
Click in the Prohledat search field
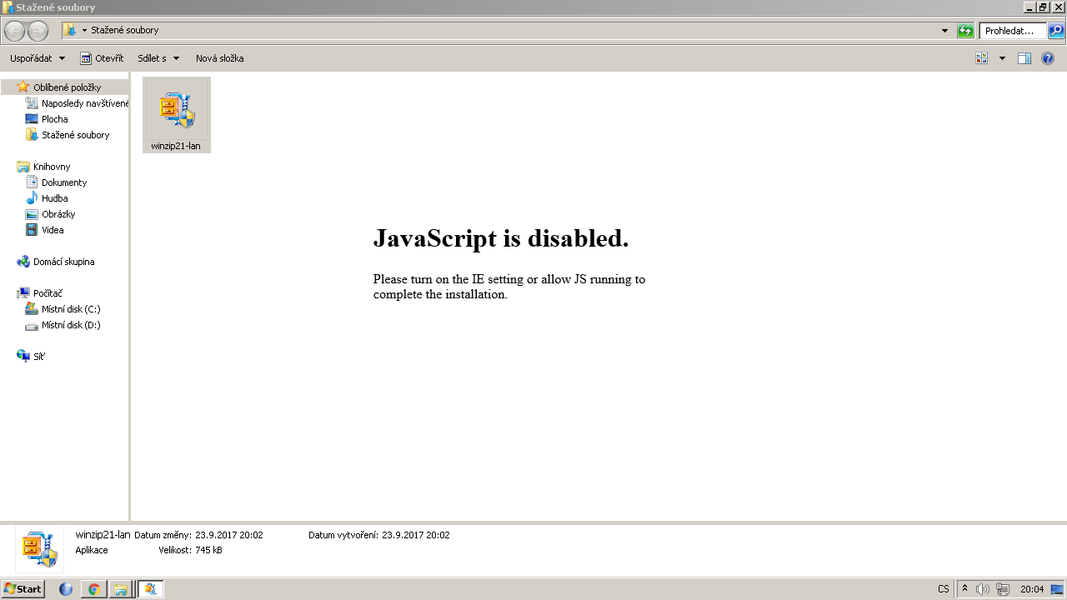point(1012,31)
